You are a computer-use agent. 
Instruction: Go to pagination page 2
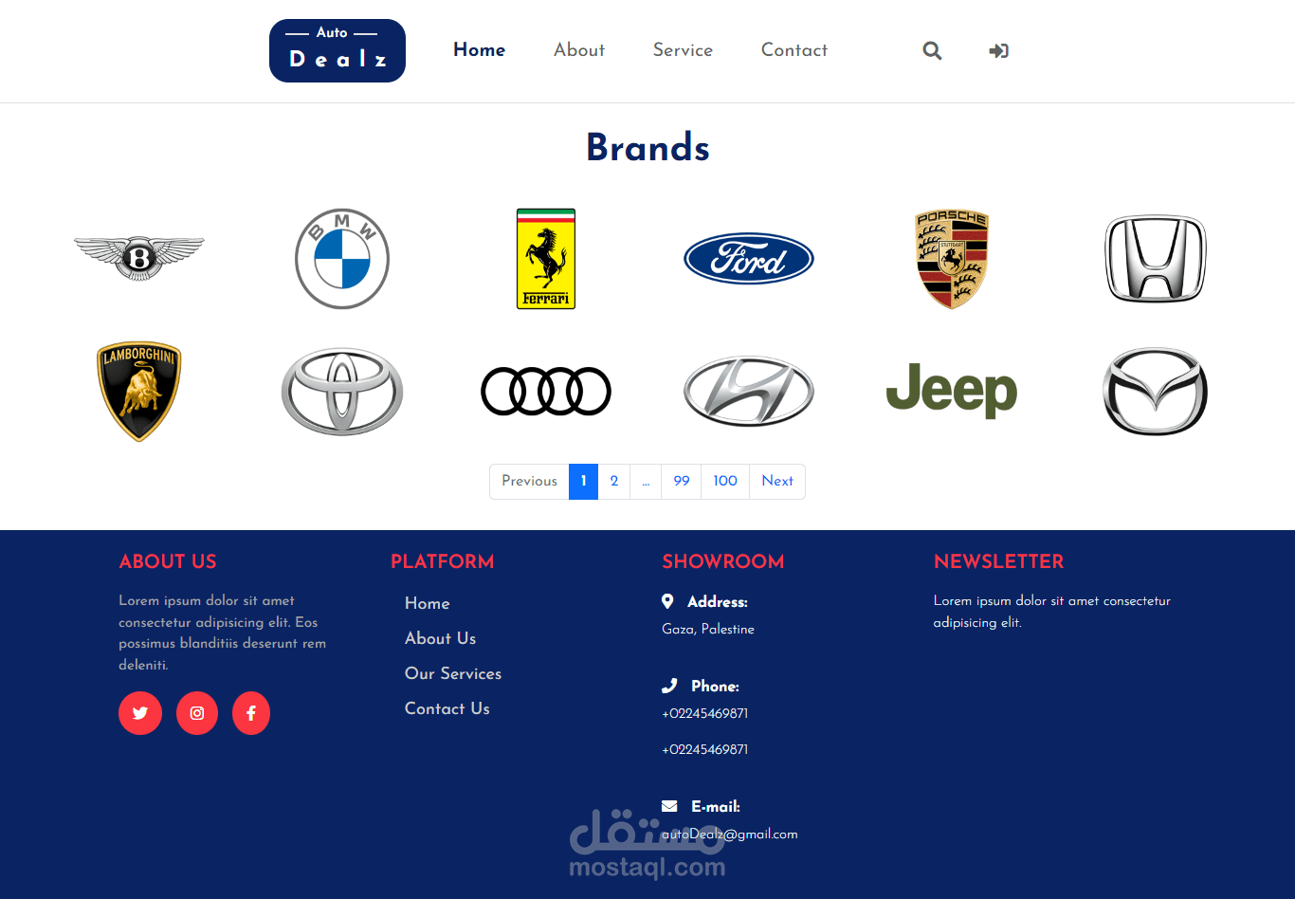(614, 482)
